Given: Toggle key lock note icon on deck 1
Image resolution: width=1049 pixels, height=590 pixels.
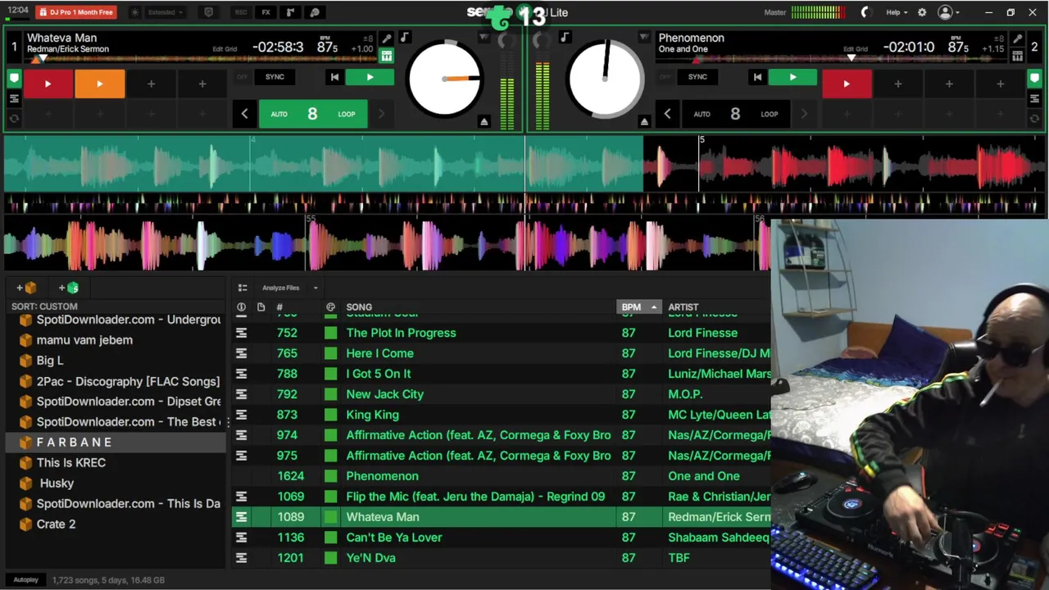Looking at the screenshot, I should (x=404, y=38).
